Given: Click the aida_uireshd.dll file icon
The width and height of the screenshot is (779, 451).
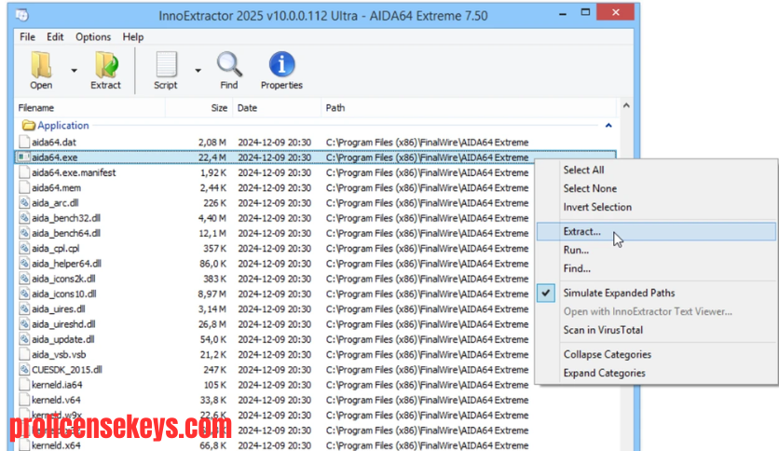Looking at the screenshot, I should point(24,324).
